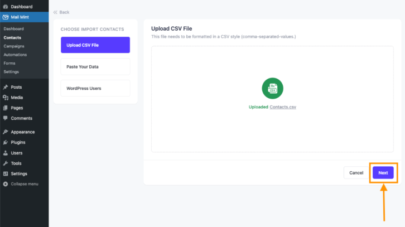Click the 'Uploaded' status text
This screenshot has width=405, height=227.
258,107
